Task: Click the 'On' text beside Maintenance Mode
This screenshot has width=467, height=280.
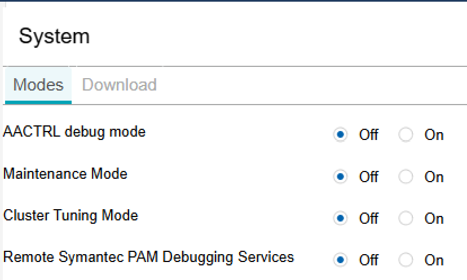Action: tap(434, 177)
